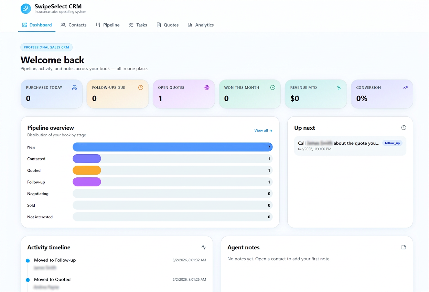Open the Tasks tab
The image size is (429, 292).
click(138, 25)
